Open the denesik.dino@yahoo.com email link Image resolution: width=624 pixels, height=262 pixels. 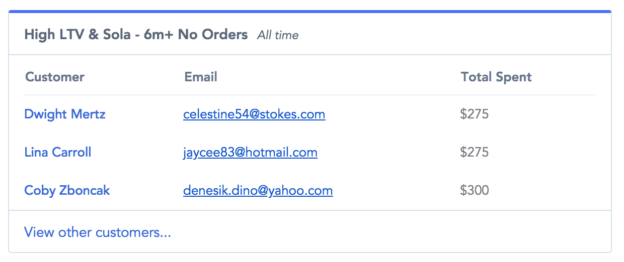(258, 191)
